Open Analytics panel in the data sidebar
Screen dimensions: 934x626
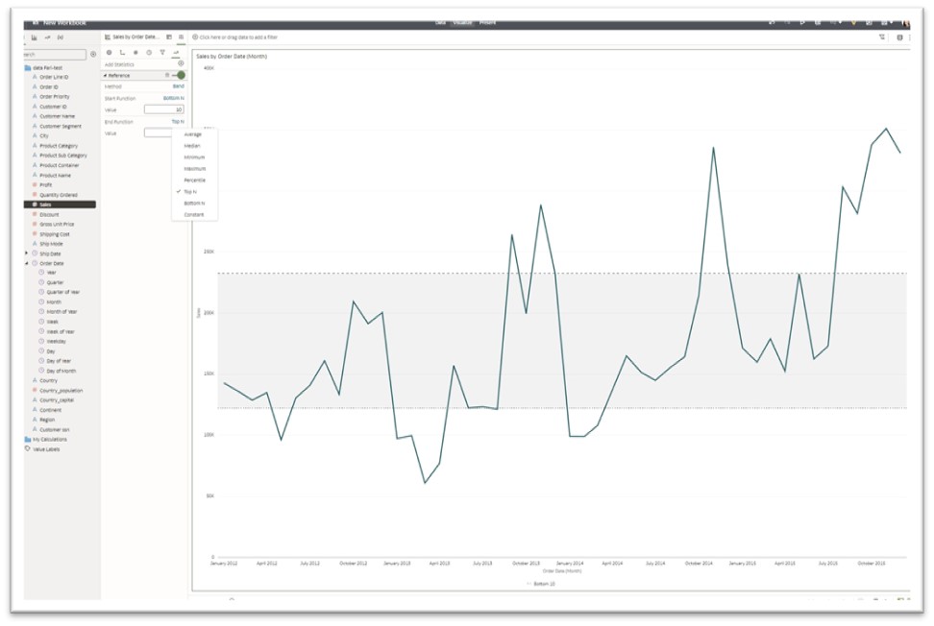pyautogui.click(x=48, y=37)
